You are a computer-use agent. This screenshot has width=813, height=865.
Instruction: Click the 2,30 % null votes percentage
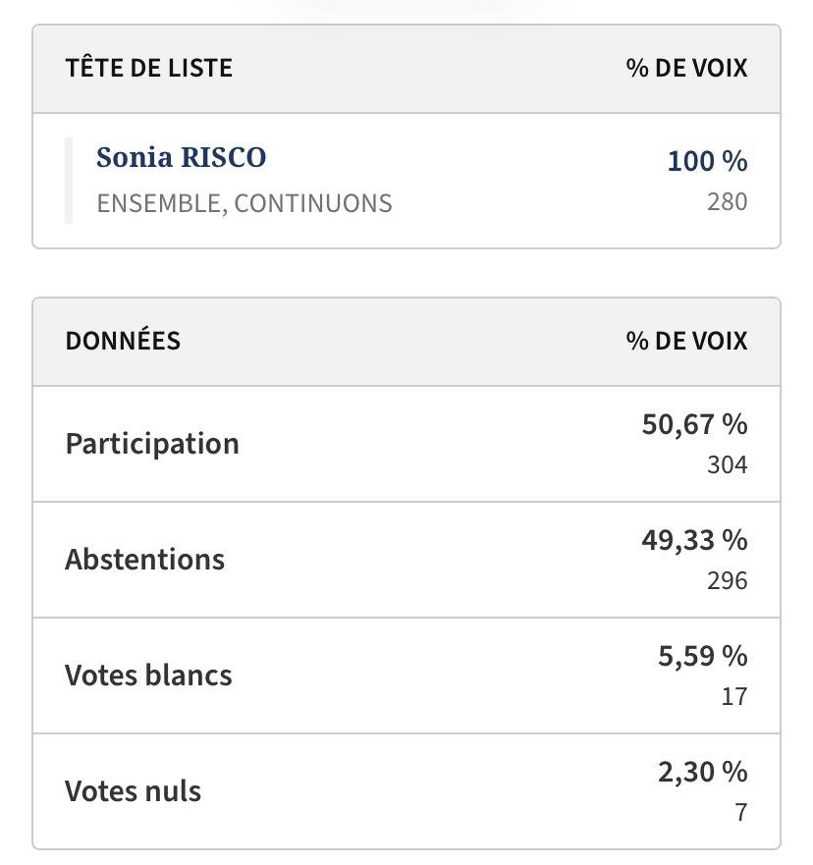click(x=702, y=772)
